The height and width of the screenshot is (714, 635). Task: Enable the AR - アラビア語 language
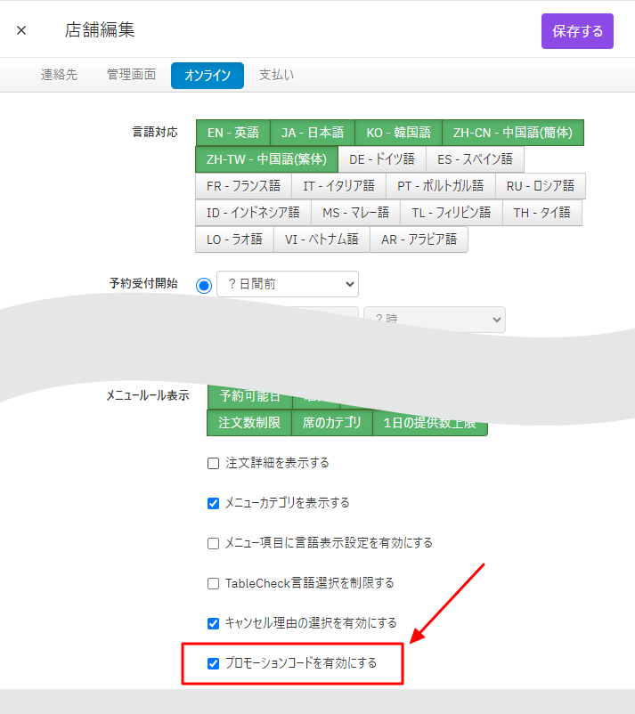(x=419, y=239)
